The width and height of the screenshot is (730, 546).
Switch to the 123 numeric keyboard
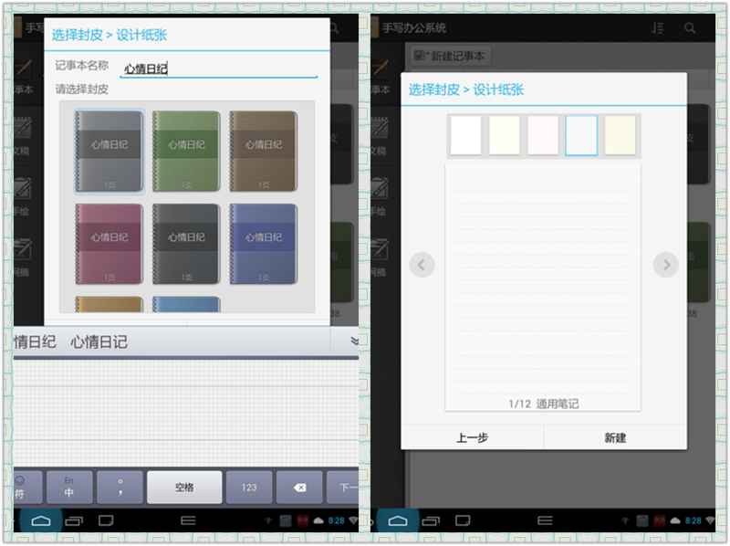(249, 488)
